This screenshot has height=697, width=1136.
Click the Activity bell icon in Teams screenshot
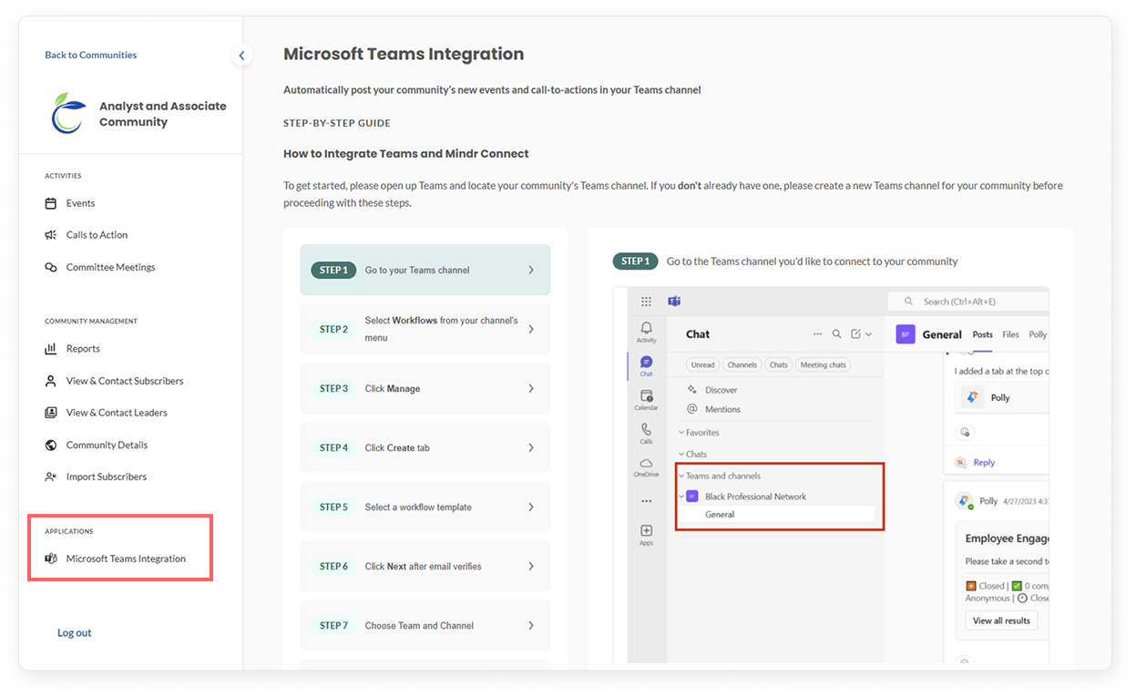click(x=646, y=328)
